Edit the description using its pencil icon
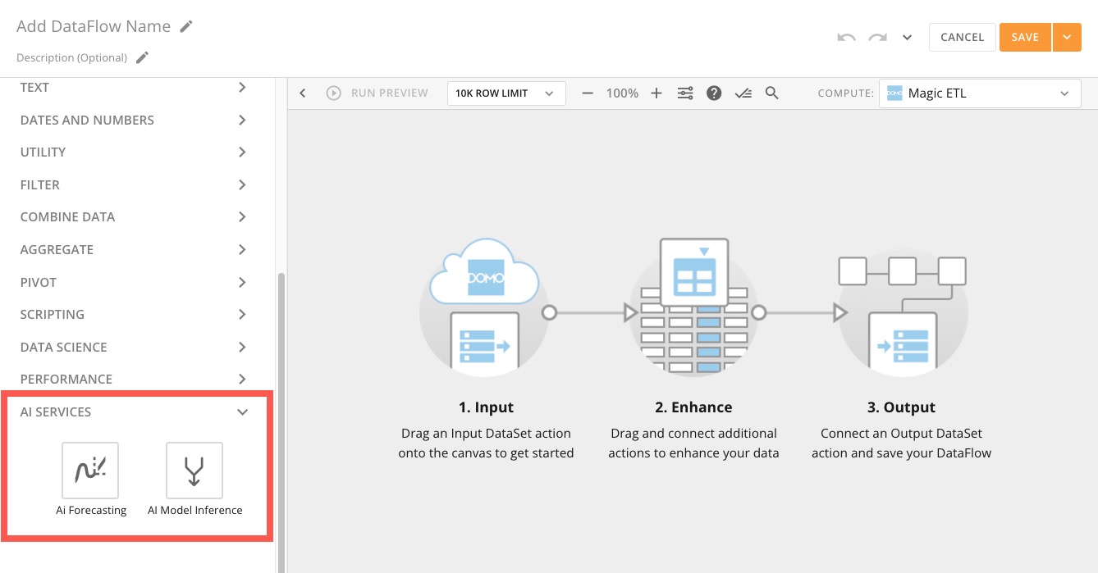Viewport: 1098px width, 573px height. (x=141, y=57)
